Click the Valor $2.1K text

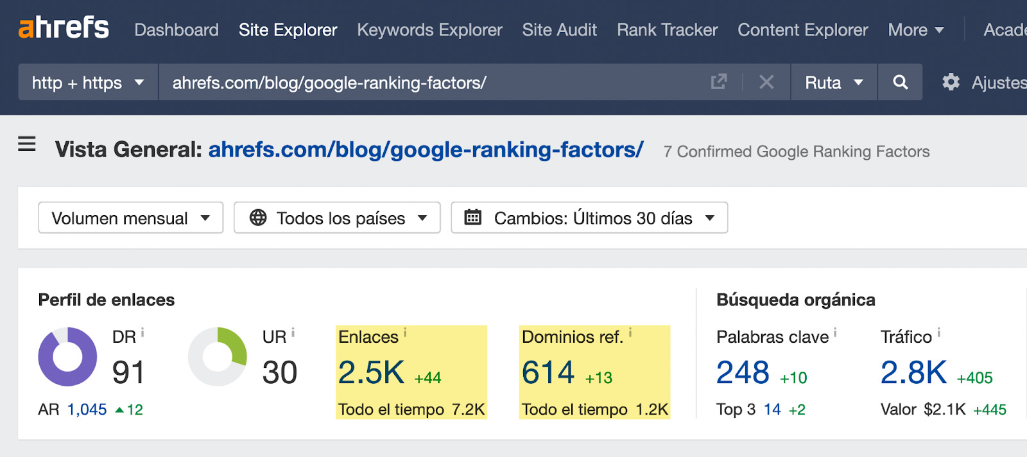[923, 410]
